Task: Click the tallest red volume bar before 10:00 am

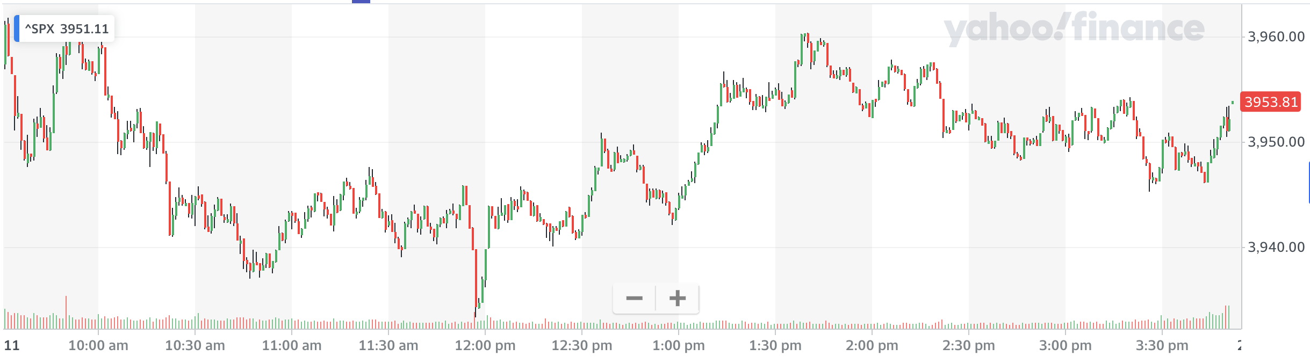Action: [x=66, y=313]
